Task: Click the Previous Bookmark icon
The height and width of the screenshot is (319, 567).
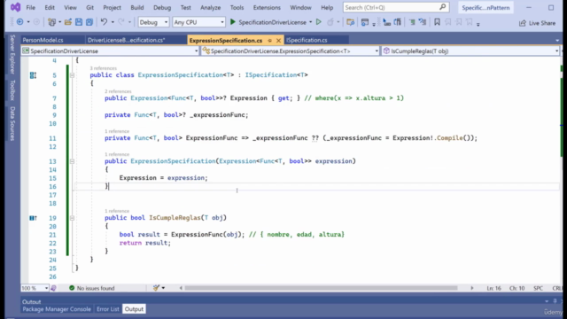Action: pos(448,22)
